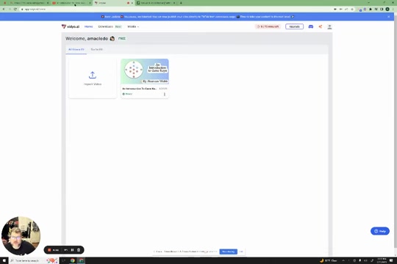This screenshot has height=264, width=397.
Task: Open the Downloads navigation item
Action: (x=106, y=26)
